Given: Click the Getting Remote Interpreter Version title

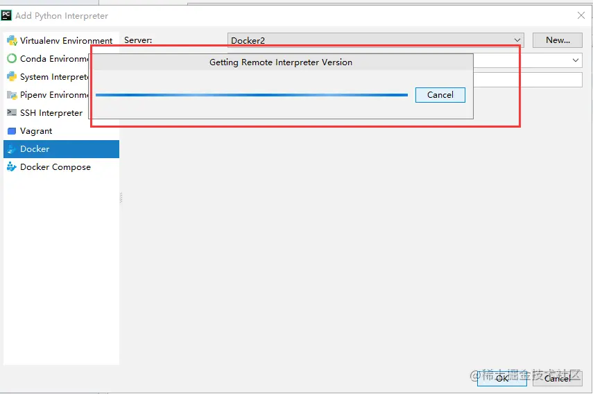Looking at the screenshot, I should point(281,62).
